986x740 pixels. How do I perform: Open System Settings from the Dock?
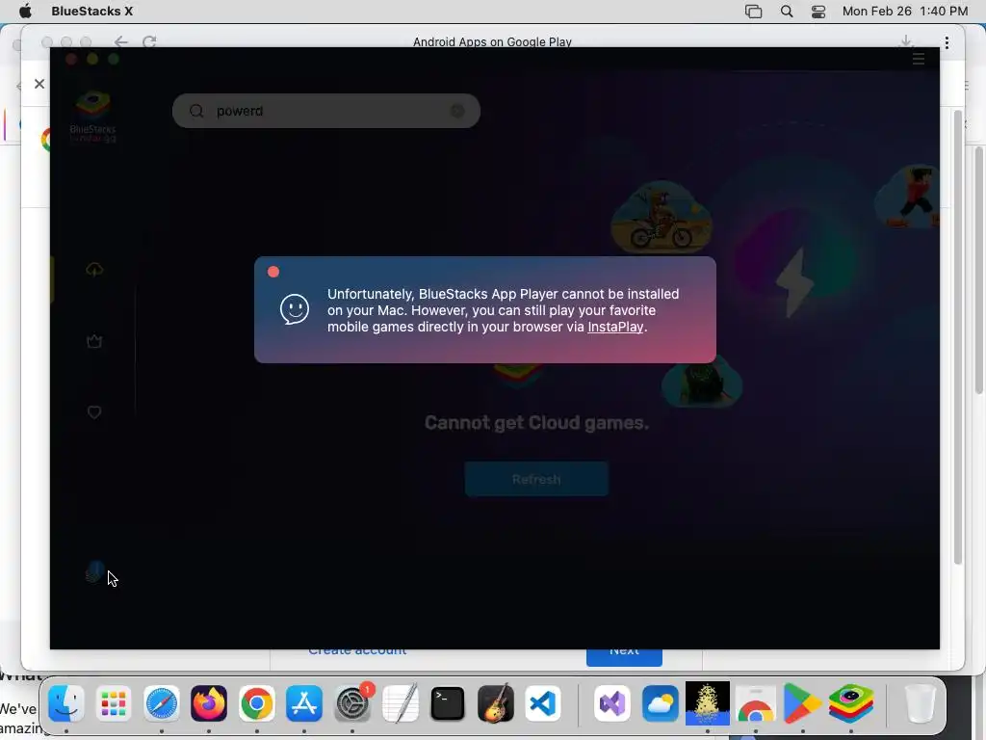pyautogui.click(x=352, y=702)
